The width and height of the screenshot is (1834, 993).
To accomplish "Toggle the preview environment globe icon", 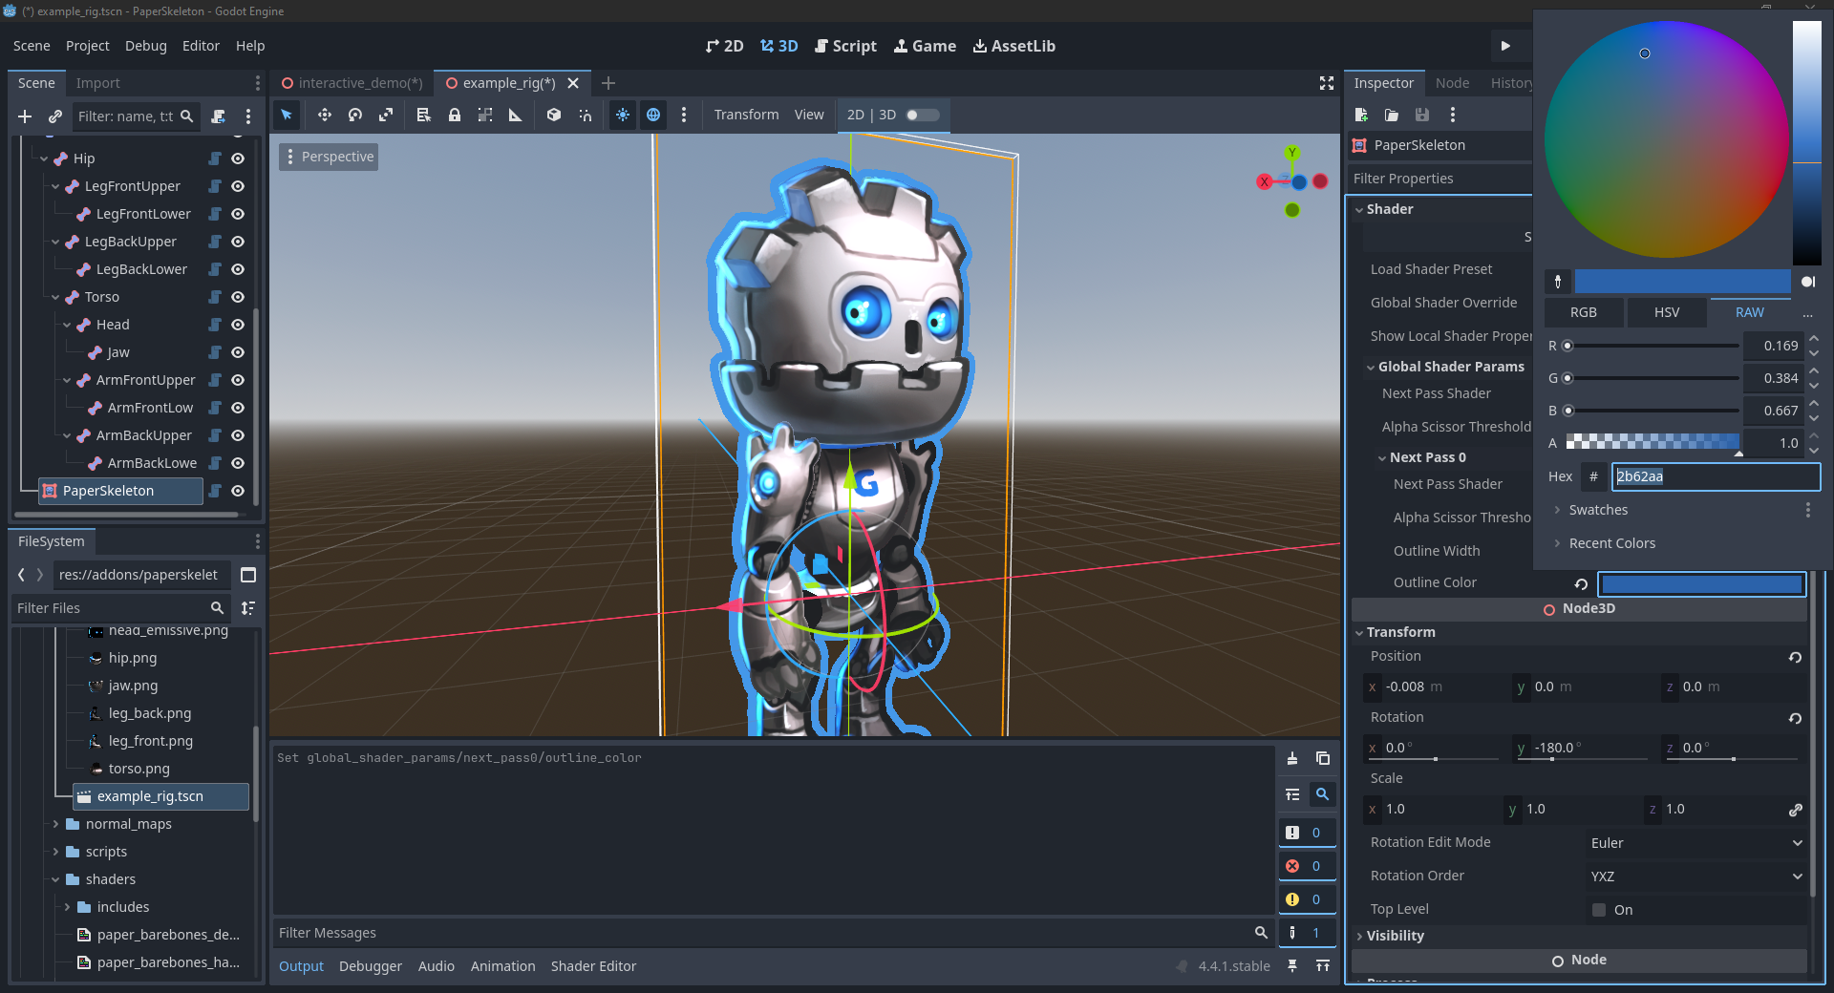I will pyautogui.click(x=653, y=115).
